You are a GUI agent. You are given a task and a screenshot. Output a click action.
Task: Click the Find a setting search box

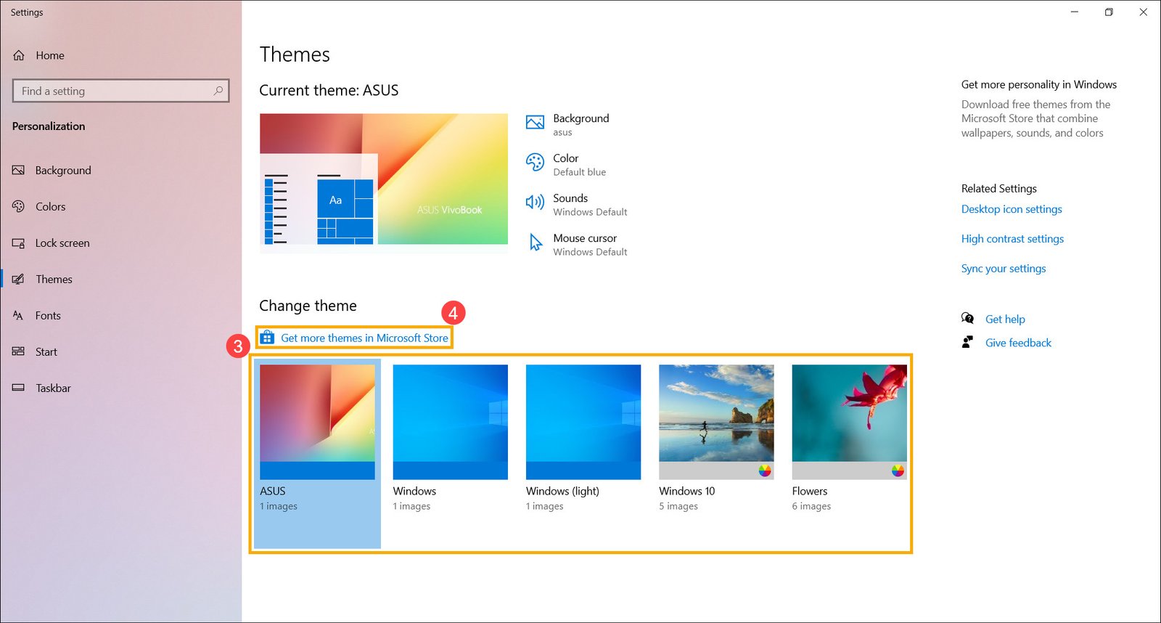[x=120, y=91]
